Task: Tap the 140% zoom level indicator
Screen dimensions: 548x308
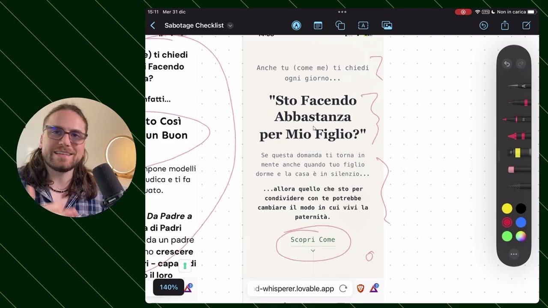Action: [169, 287]
